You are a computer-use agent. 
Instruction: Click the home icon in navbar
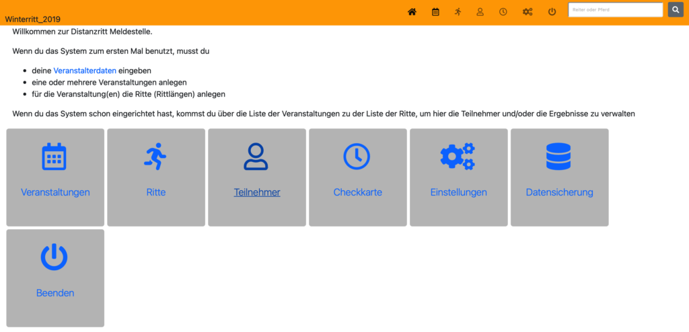(x=412, y=11)
